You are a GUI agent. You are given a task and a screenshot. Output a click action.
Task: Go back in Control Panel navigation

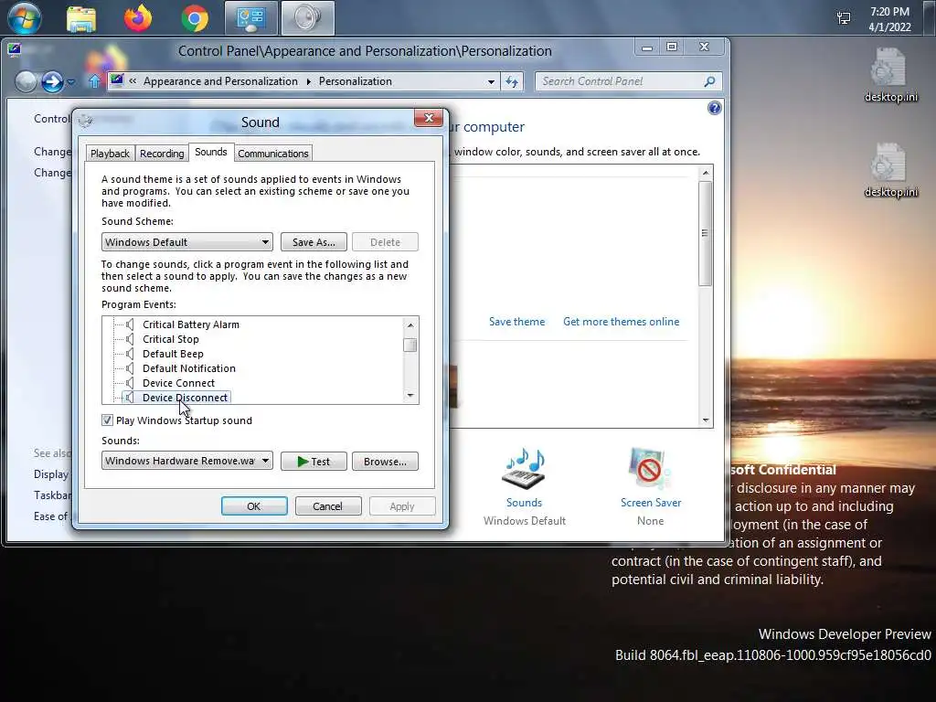[x=26, y=81]
